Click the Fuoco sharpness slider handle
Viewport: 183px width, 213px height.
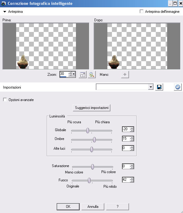(x=89, y=180)
